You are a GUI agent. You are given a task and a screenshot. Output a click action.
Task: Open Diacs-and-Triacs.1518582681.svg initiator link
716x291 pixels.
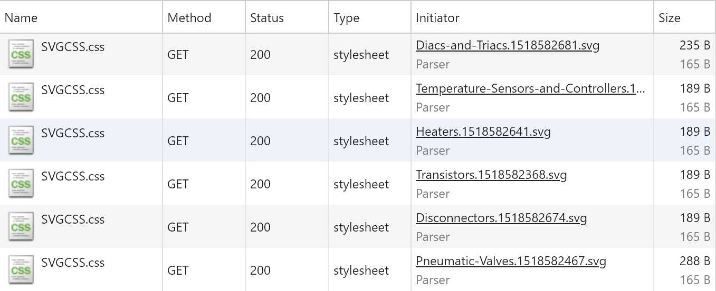pos(508,45)
